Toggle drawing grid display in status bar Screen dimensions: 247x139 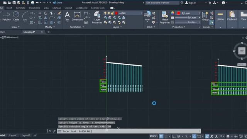[x=161, y=136]
